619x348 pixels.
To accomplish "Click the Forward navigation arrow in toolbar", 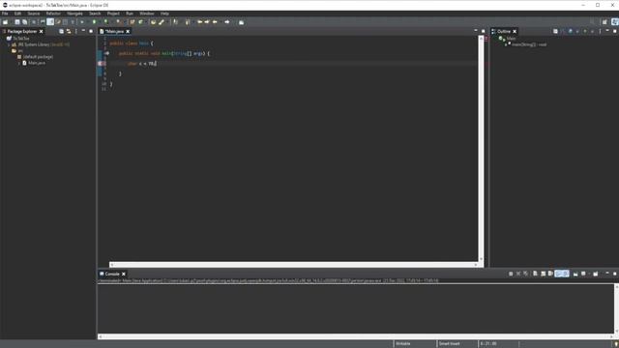I will (227, 22).
